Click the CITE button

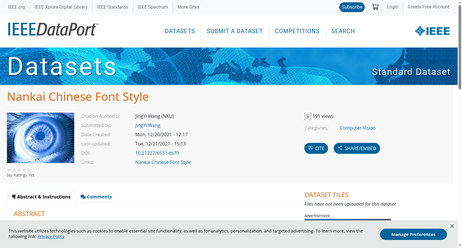click(316, 148)
